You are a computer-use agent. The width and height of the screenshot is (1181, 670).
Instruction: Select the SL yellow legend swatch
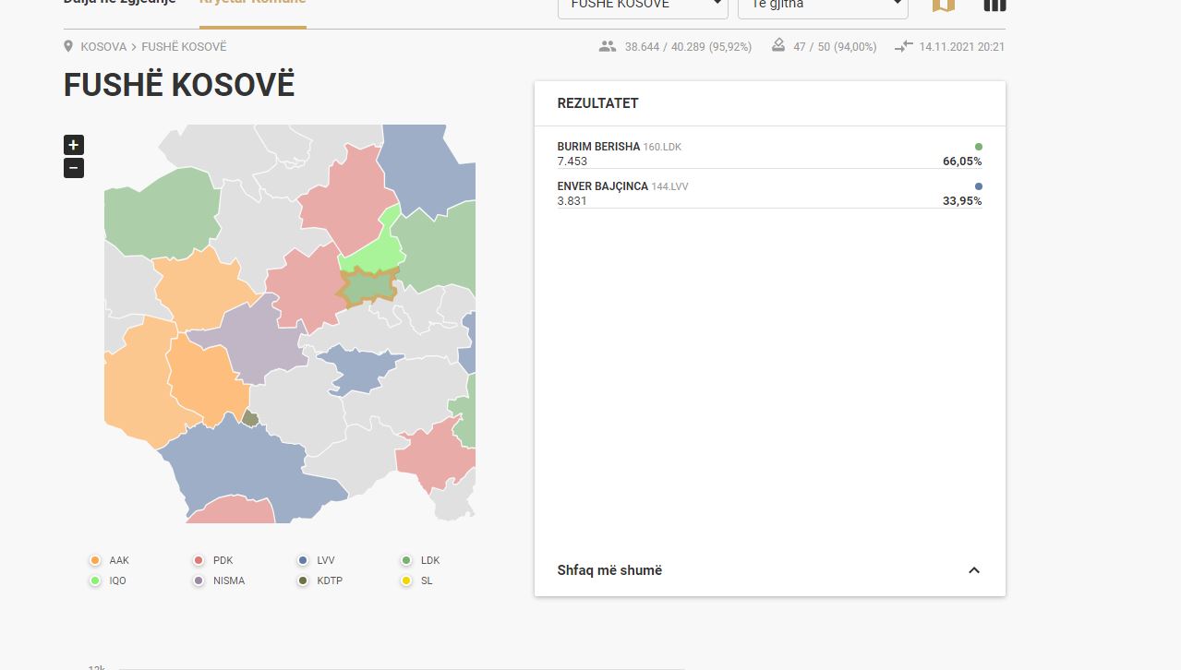pos(405,580)
